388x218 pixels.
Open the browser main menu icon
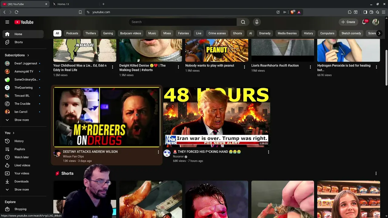(383, 12)
